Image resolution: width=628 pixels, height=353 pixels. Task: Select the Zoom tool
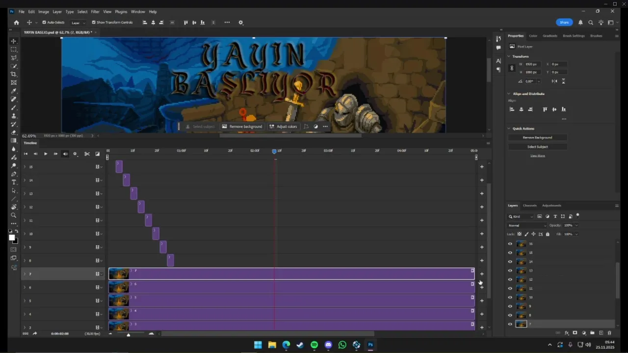[14, 215]
